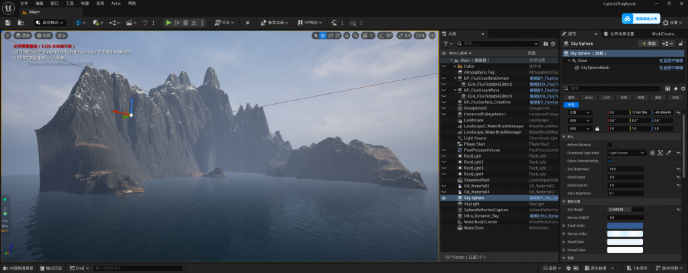Toggle visibility eye of Sky Sphere actor
The height and width of the screenshot is (273, 688).
443,199
